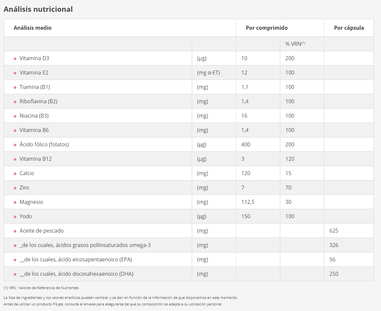This screenshot has height=311, width=381.
Task: Click the pink bullet beside Calcio
Action: pos(15,174)
